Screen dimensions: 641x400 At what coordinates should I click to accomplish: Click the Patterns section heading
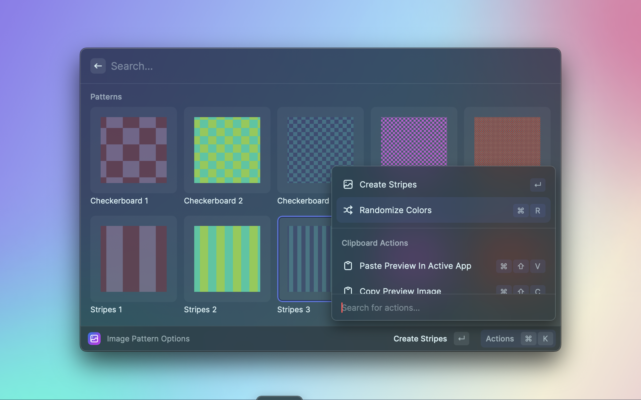tap(106, 97)
